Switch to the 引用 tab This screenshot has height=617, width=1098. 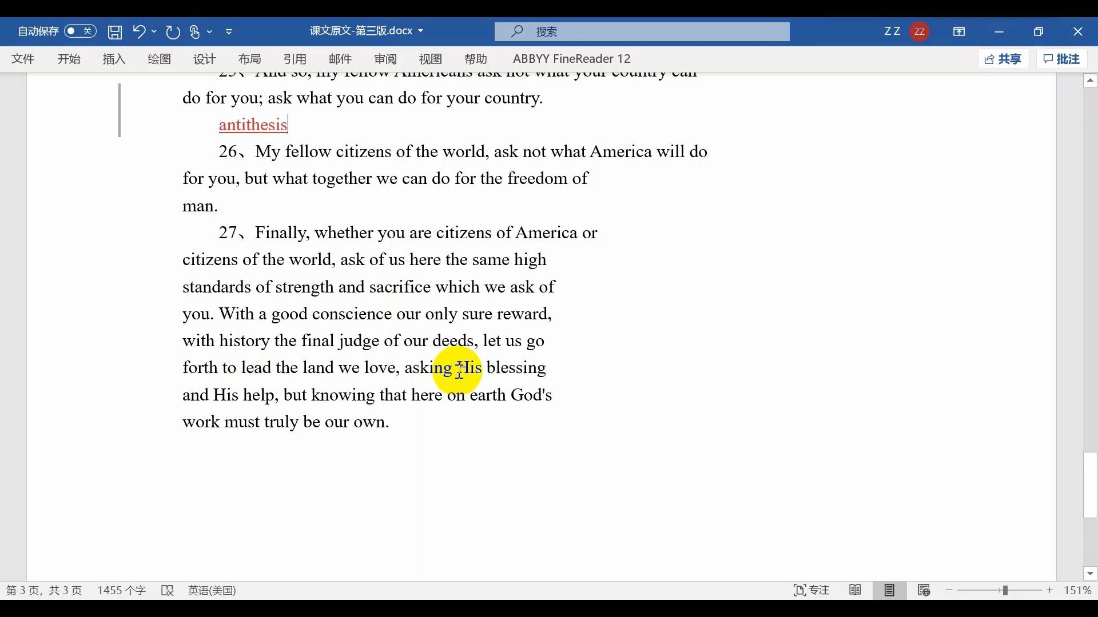click(296, 59)
